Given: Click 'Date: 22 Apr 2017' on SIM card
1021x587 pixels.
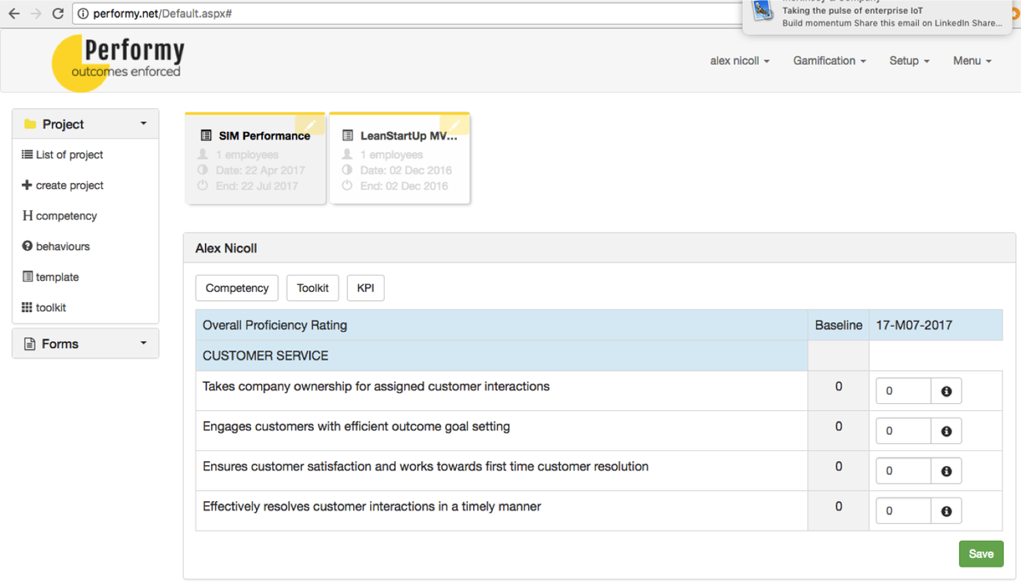Looking at the screenshot, I should [260, 170].
